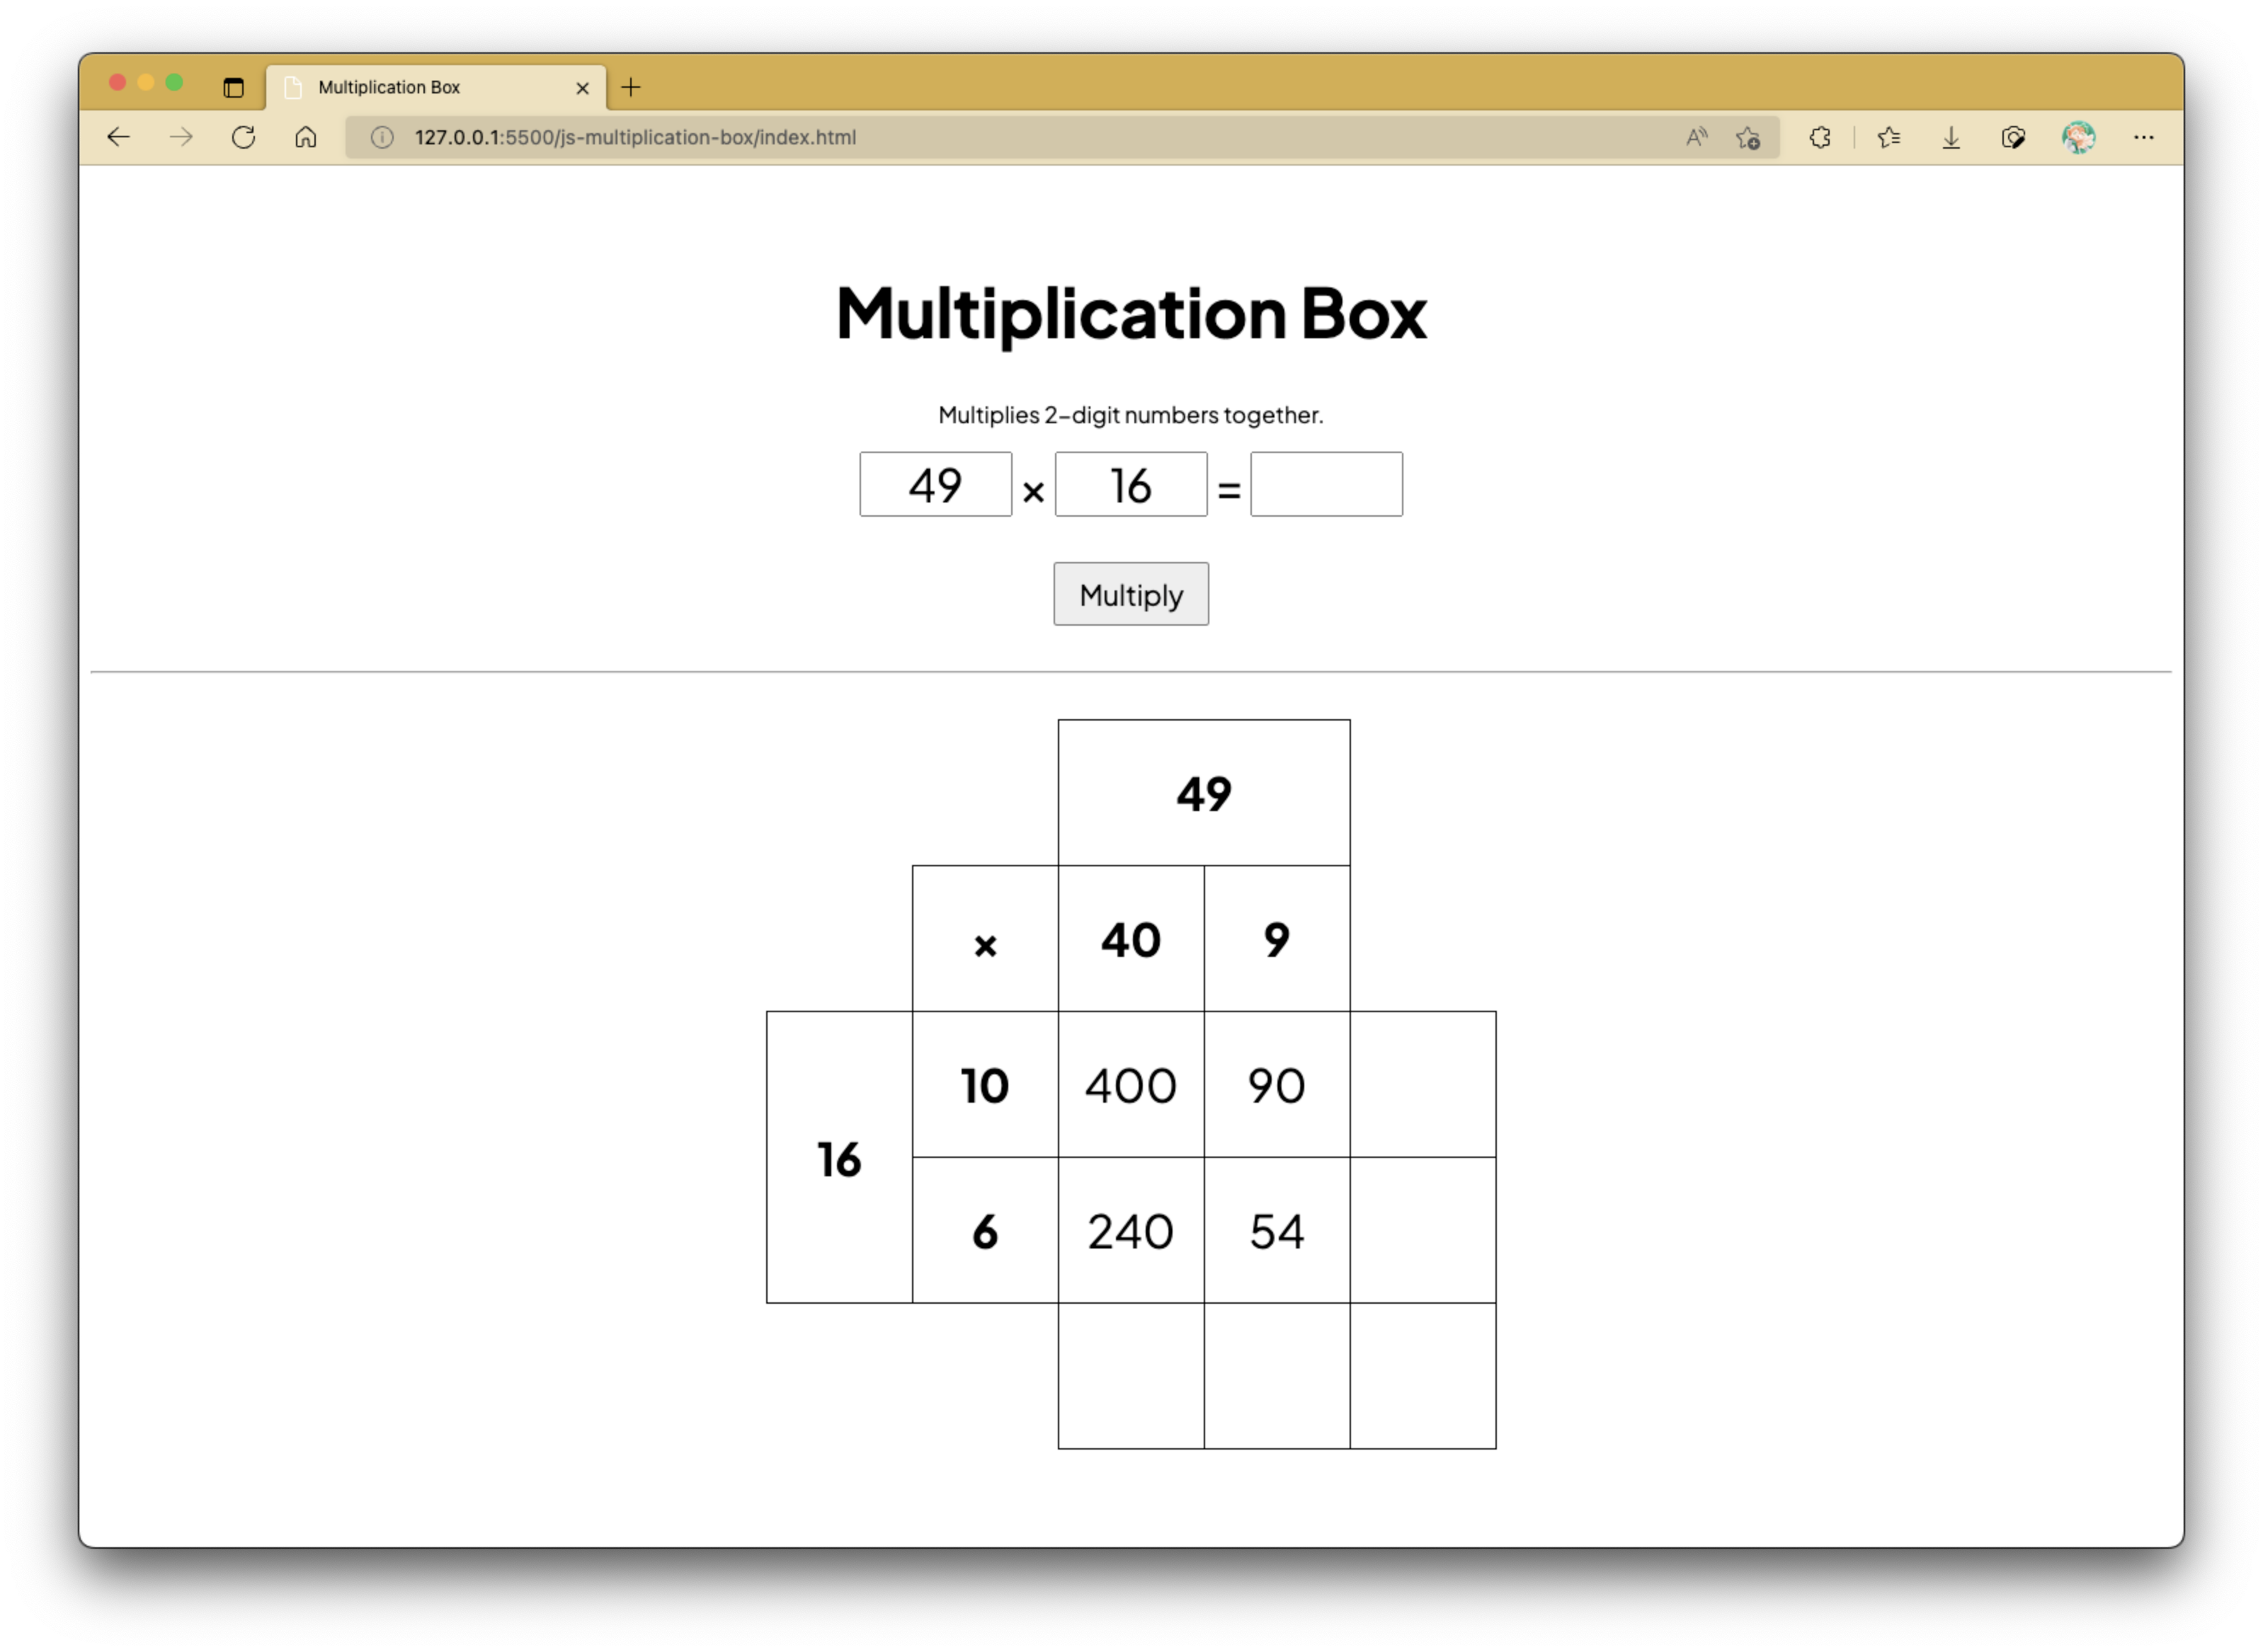Clear the result input field

pos(1325,485)
